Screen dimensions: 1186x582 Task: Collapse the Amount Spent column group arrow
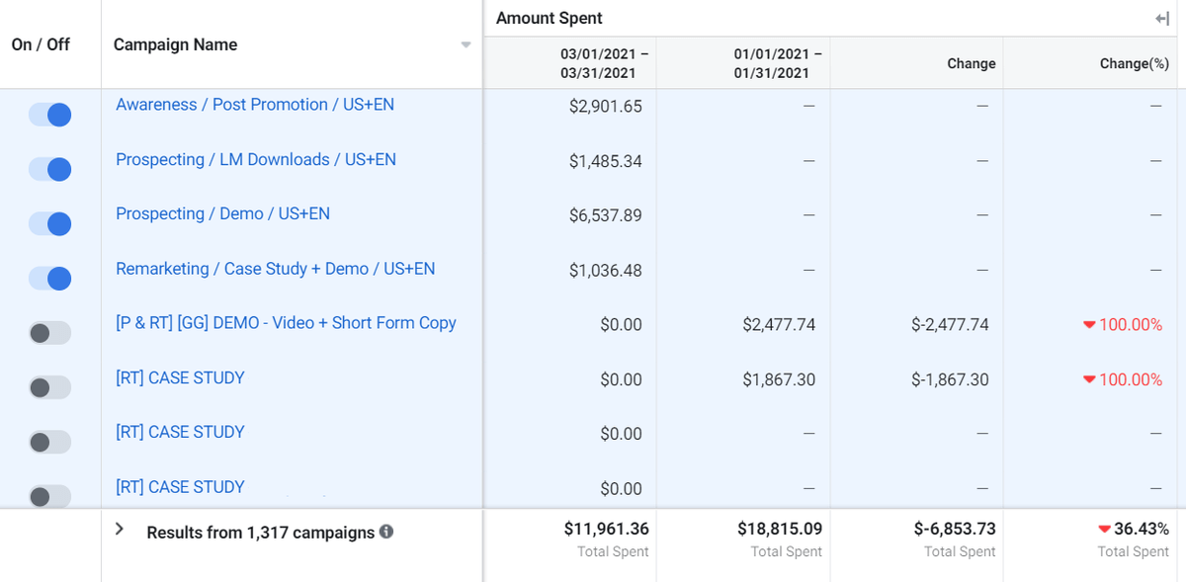pos(1162,19)
